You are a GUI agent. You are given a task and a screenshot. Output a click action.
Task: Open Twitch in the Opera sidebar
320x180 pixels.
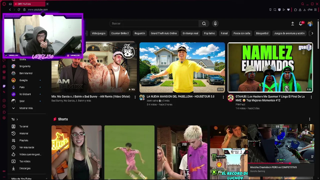point(4,86)
